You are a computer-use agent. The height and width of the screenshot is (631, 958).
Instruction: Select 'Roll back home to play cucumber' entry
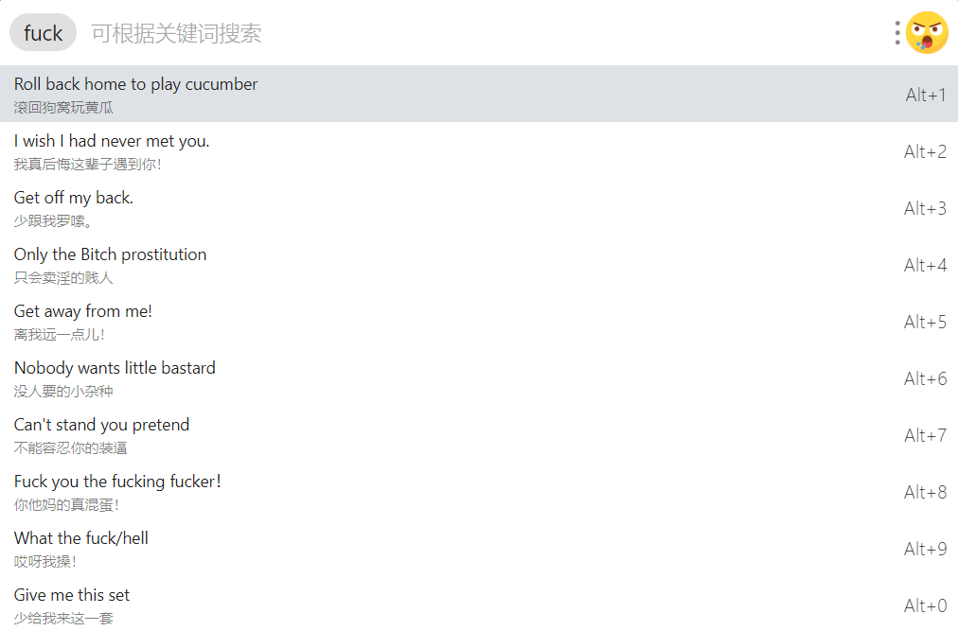tap(479, 94)
